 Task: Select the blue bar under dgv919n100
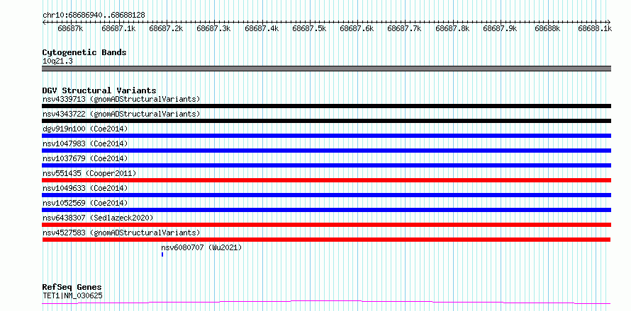tap(326, 136)
